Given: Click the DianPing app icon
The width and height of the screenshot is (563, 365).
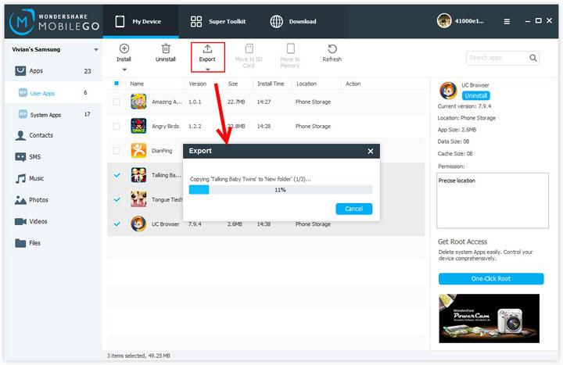Looking at the screenshot, I should pyautogui.click(x=138, y=150).
